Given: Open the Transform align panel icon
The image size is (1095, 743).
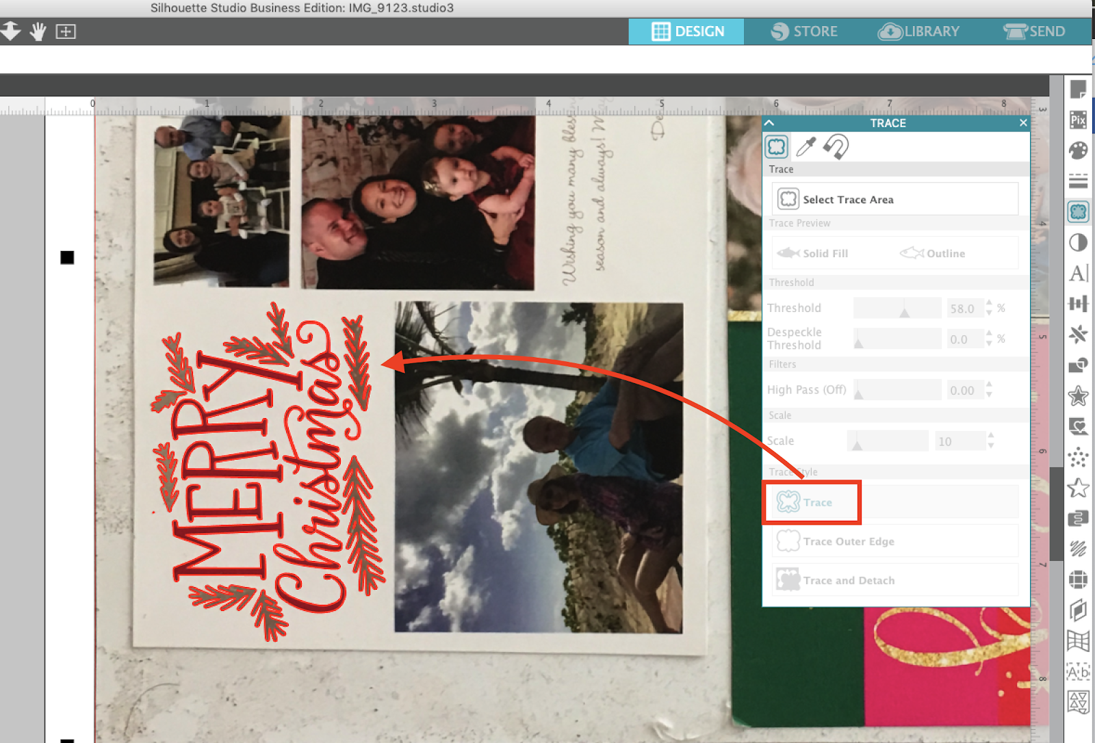Looking at the screenshot, I should [1078, 303].
